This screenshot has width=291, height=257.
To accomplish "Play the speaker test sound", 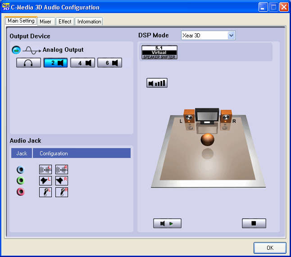I will tap(167, 223).
